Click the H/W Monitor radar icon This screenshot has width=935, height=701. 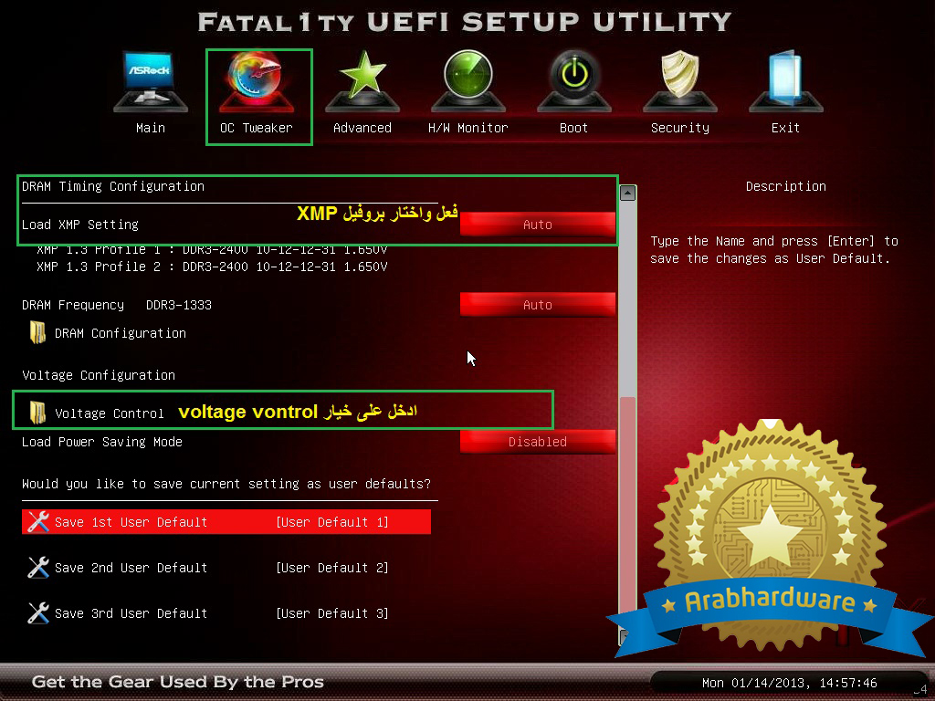(468, 81)
